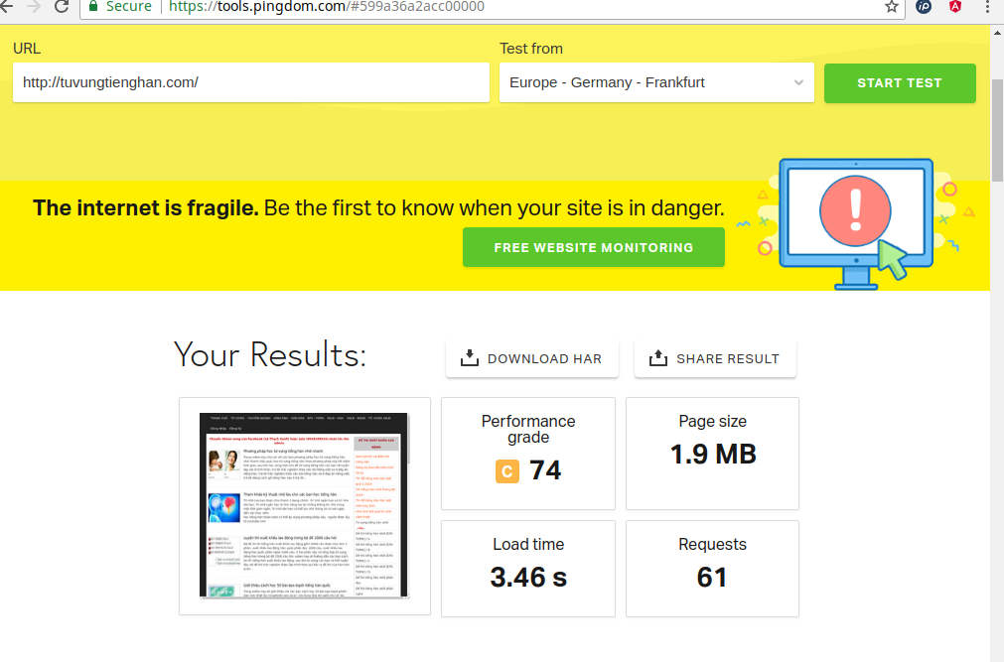Screen dimensions: 1004x662
Task: Open the blue IP extension icon
Action: coord(924,6)
